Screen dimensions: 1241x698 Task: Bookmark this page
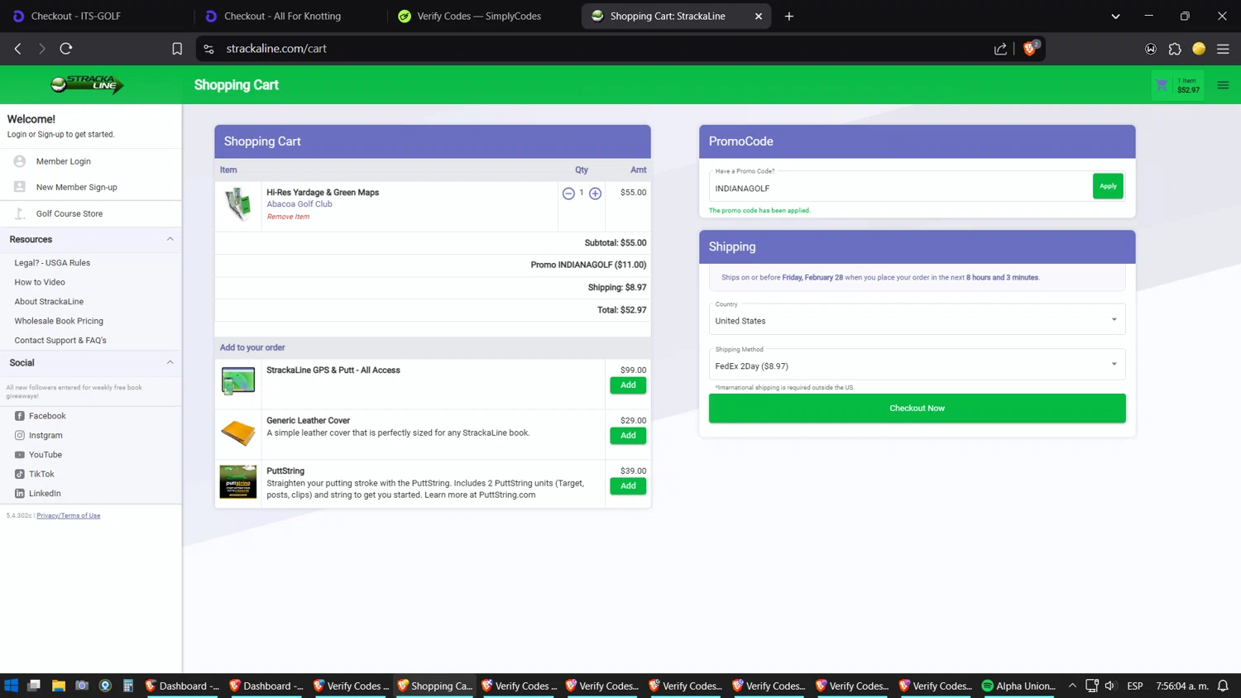(x=177, y=49)
